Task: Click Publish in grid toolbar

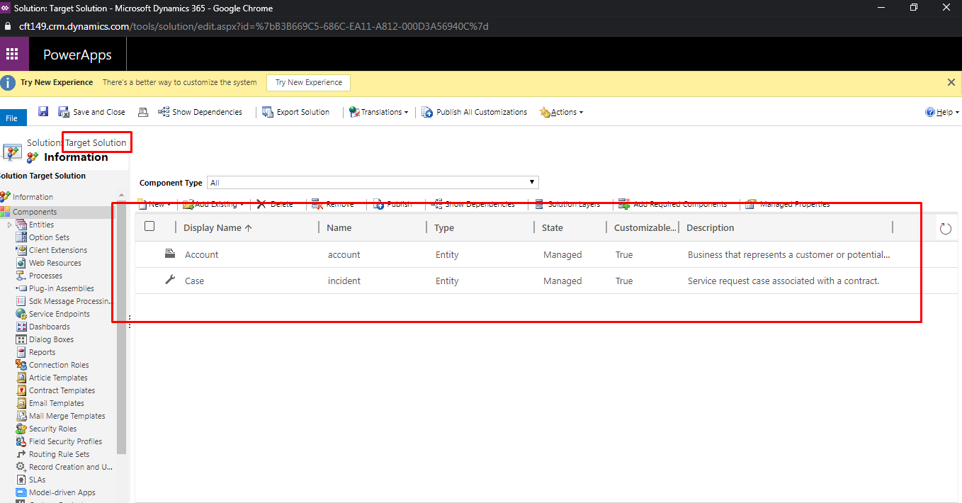Action: pyautogui.click(x=392, y=204)
